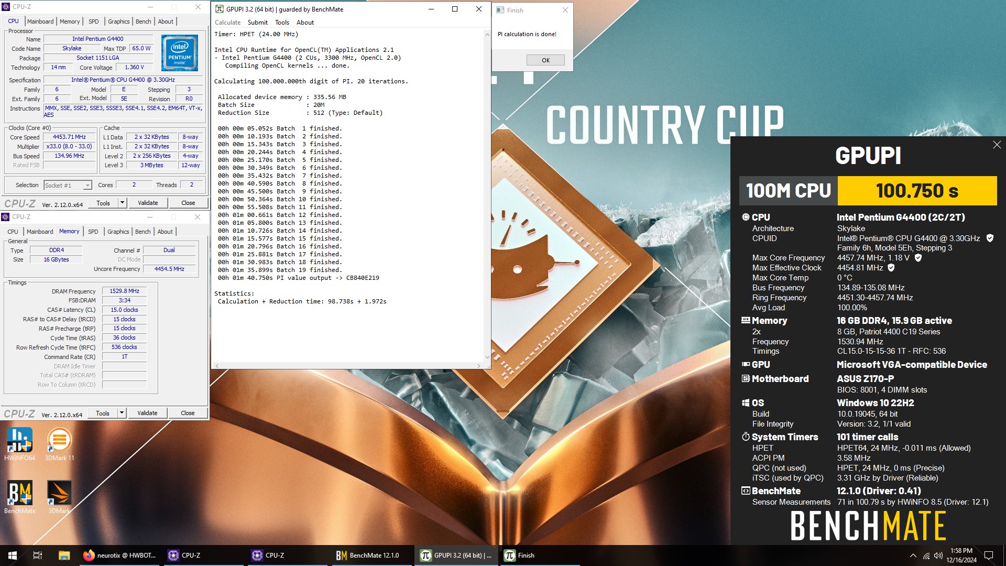Viewport: 1006px width, 566px height.
Task: Click Close button in top CPU-Z window
Action: point(188,203)
